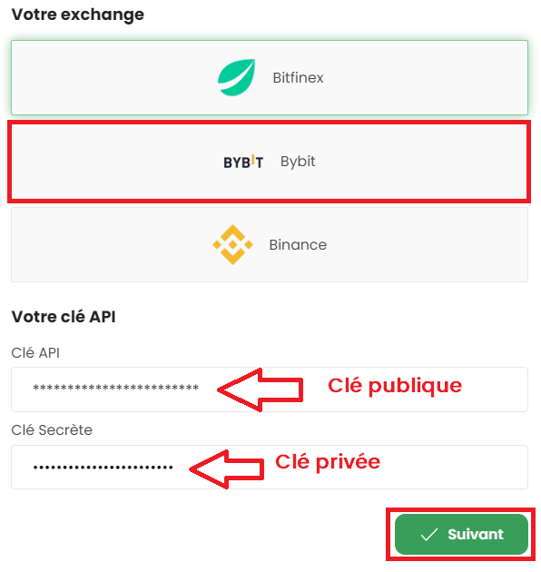Viewport: 541px width, 572px height.
Task: Click the Bitfinex text label
Action: [298, 78]
